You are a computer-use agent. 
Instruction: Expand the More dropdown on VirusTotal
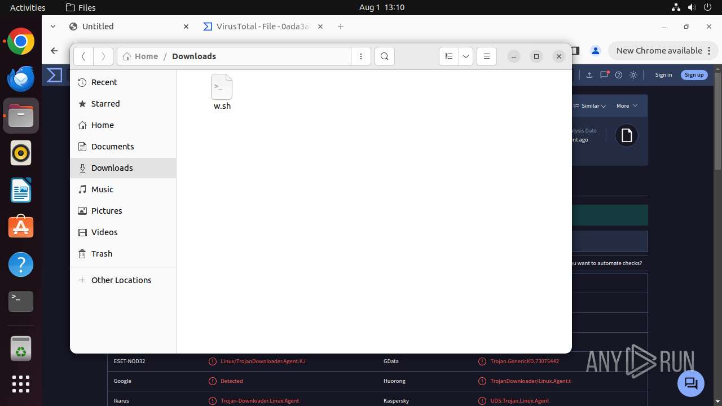627,105
